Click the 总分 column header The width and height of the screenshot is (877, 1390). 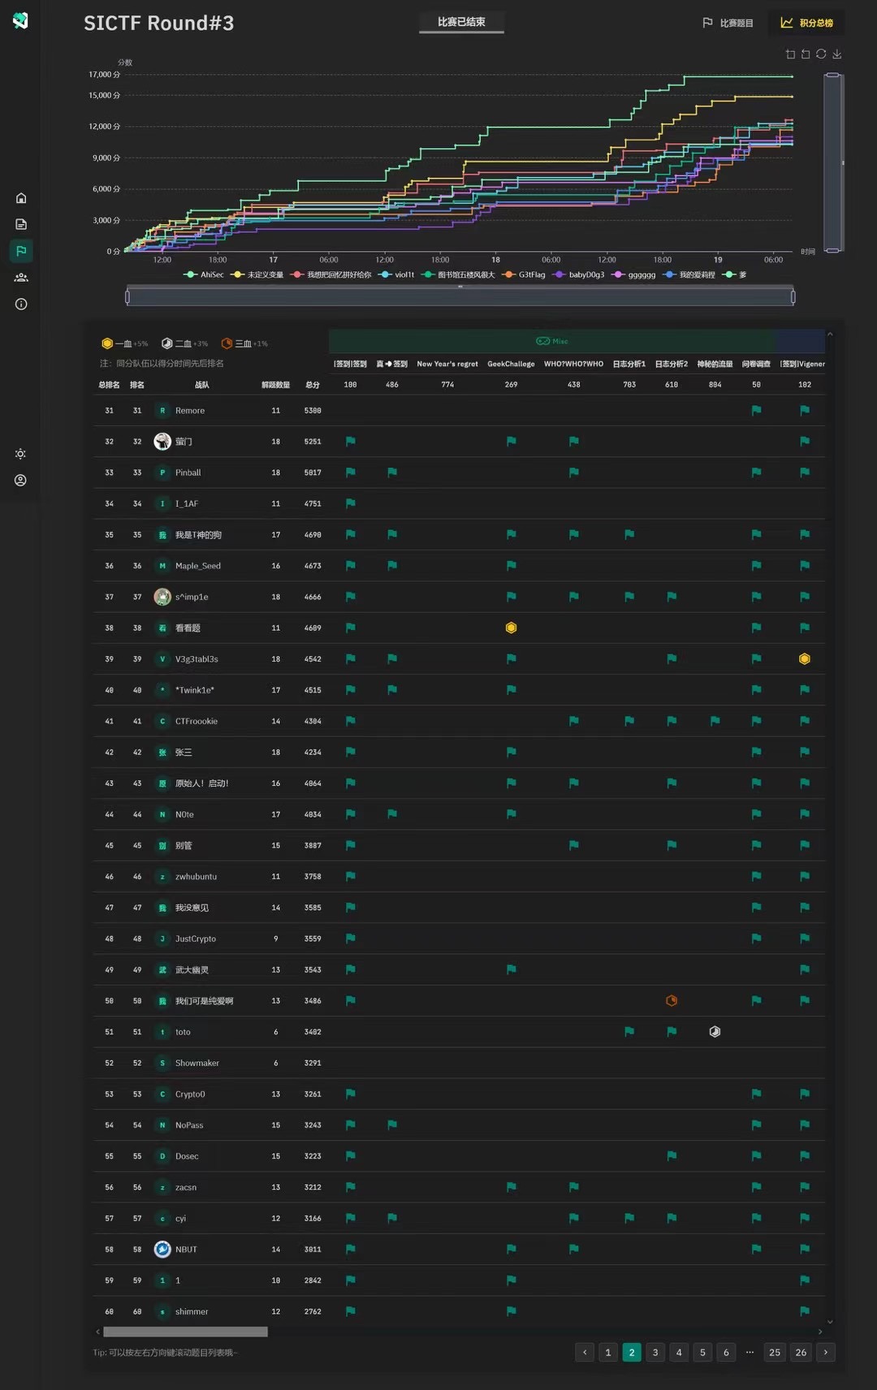(313, 385)
